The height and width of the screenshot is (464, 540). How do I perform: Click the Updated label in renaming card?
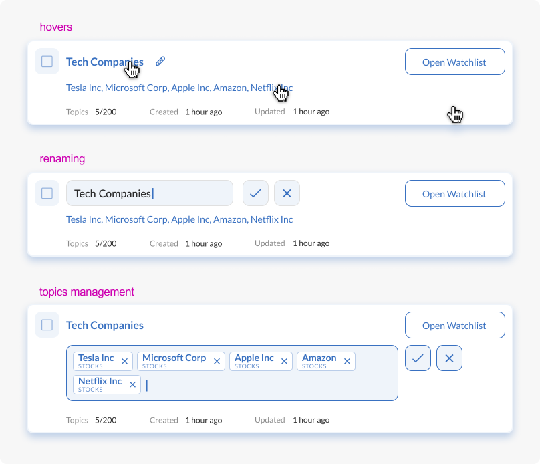tap(269, 243)
